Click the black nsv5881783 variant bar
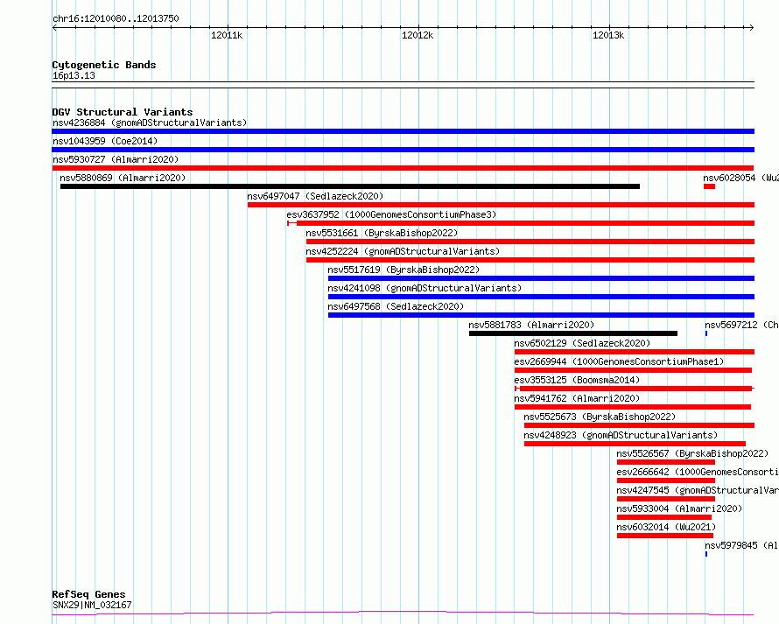This screenshot has width=779, height=624. (x=572, y=333)
